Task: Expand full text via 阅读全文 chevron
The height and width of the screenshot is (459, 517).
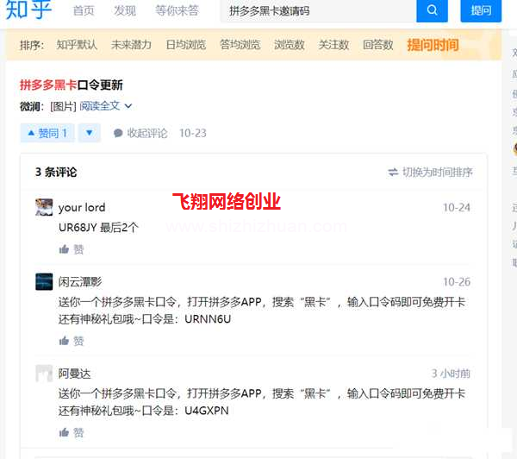Action: click(x=105, y=106)
